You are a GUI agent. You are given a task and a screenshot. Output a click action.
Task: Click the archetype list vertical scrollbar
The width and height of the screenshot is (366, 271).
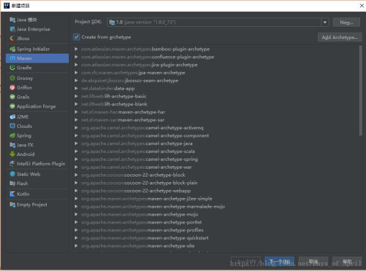click(x=361, y=90)
